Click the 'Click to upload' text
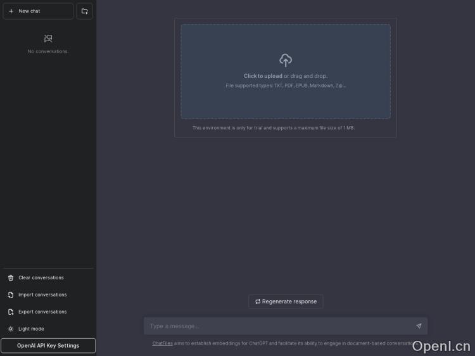Image resolution: width=475 pixels, height=356 pixels. [x=263, y=76]
